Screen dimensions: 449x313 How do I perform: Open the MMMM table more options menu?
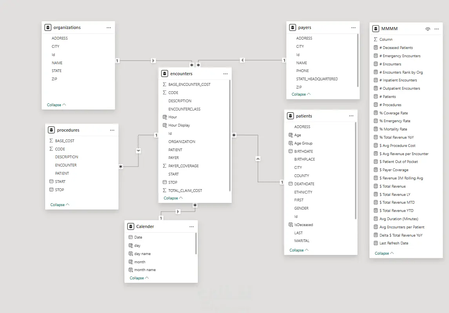pyautogui.click(x=436, y=29)
